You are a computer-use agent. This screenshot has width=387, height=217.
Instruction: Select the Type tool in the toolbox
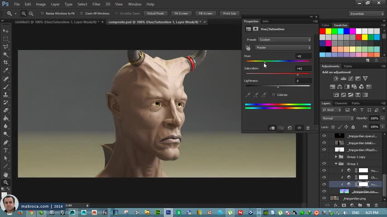[x=6, y=150]
